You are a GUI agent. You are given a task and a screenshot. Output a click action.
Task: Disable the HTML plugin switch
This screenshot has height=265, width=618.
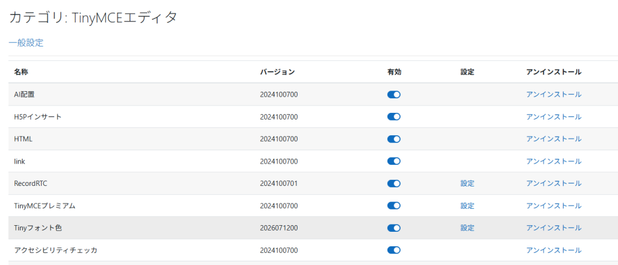tap(393, 139)
